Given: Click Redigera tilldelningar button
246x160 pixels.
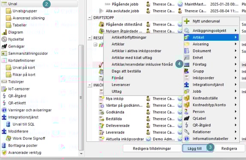Looking at the screenshot, I should click(152, 148).
